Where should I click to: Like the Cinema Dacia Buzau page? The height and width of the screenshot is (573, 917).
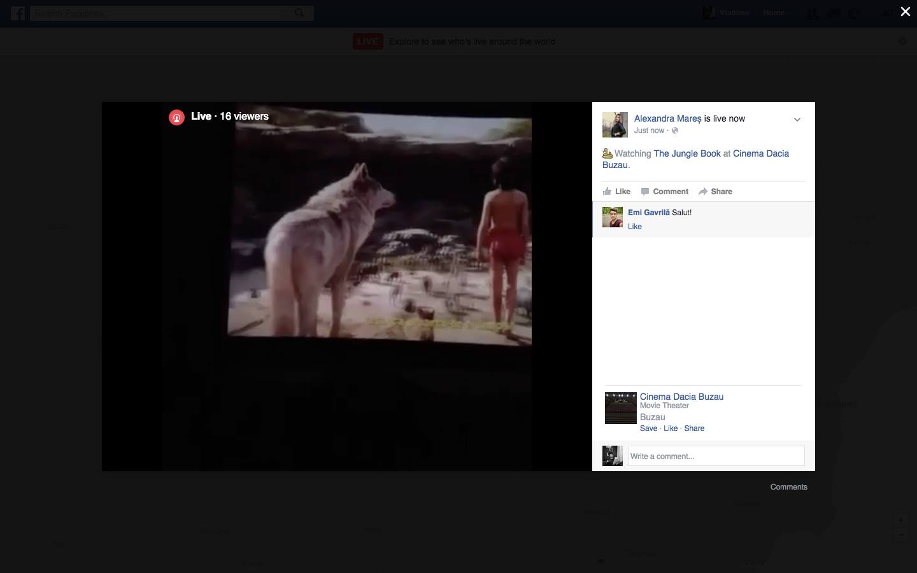671,428
